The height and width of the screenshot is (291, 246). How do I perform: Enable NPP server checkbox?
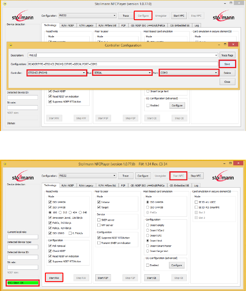coord(99,225)
